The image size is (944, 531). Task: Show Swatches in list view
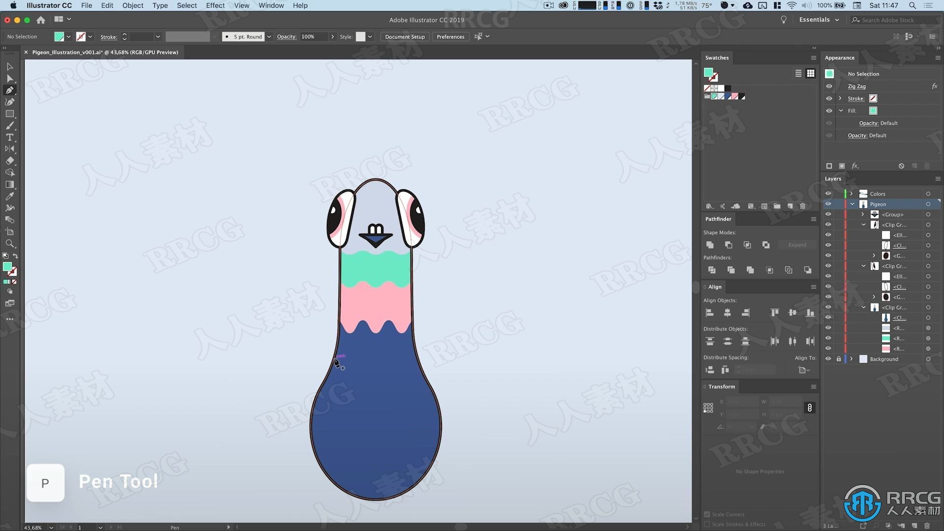(798, 73)
